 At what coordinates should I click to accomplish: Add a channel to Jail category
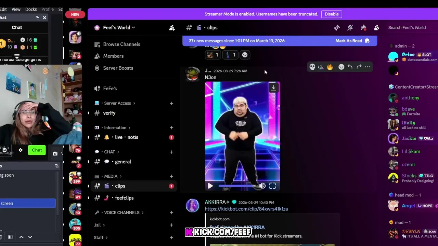coord(171,225)
